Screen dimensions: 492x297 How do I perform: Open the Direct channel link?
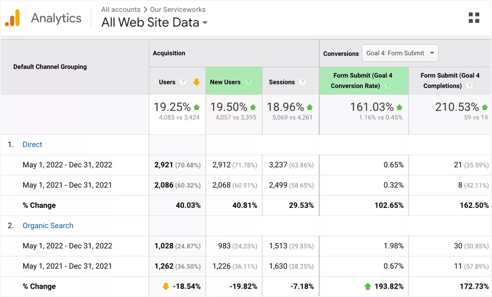(32, 145)
